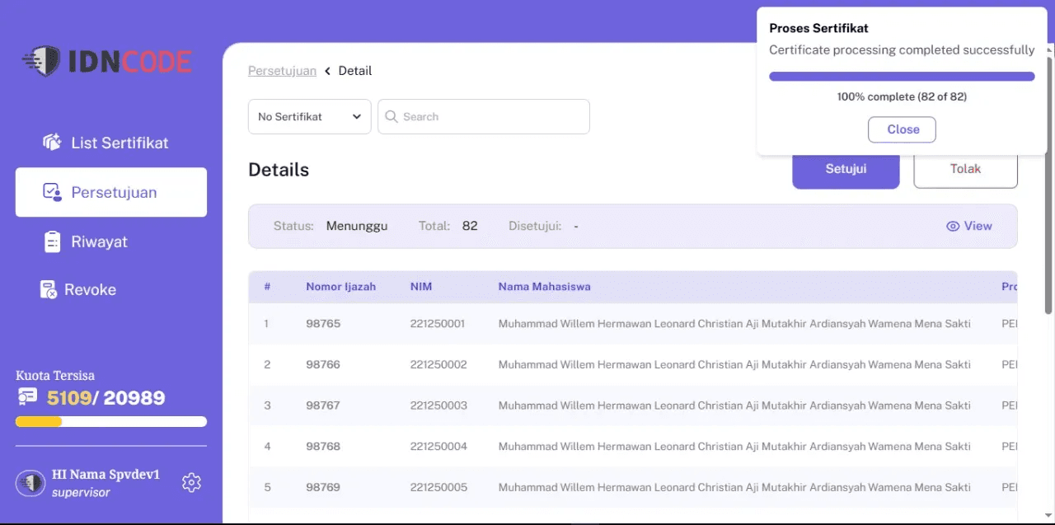Click the eye icon beside View
This screenshot has height=525, width=1055.
click(x=953, y=226)
